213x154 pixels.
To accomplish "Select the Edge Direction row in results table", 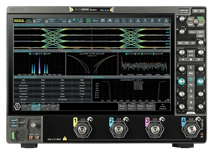I will click(x=52, y=88).
